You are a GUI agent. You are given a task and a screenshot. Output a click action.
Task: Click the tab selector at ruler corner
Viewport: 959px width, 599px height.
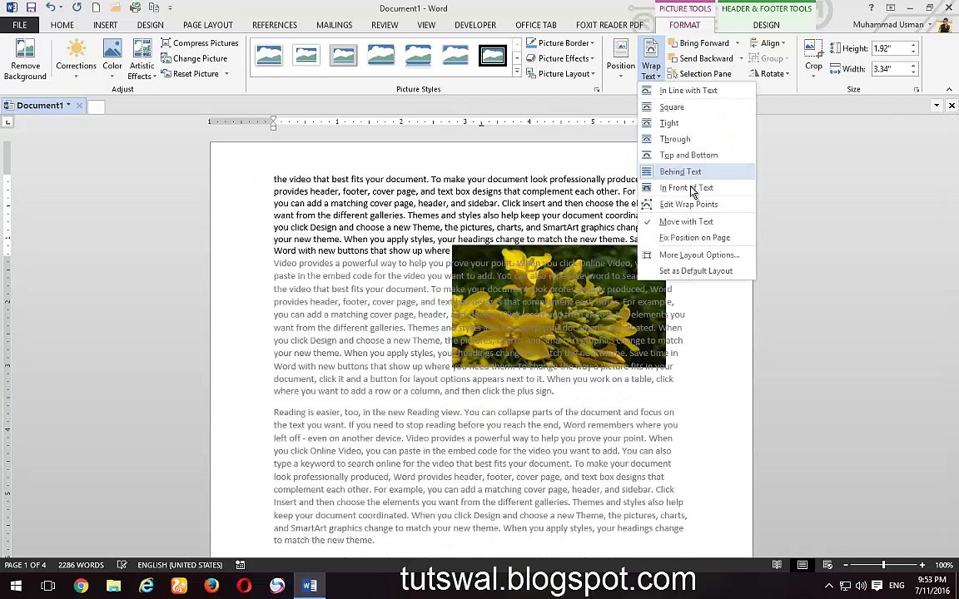point(7,122)
